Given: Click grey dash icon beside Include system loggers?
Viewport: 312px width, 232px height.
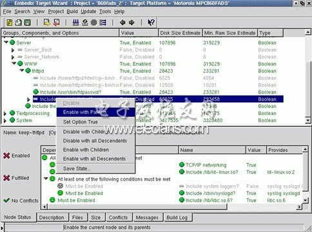Looking at the screenshot, I should pos(182,186).
